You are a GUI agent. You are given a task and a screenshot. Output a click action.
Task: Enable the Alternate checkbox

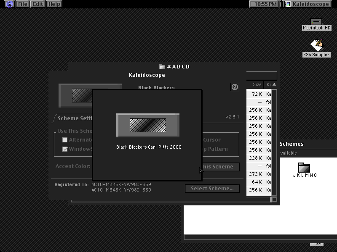point(65,140)
